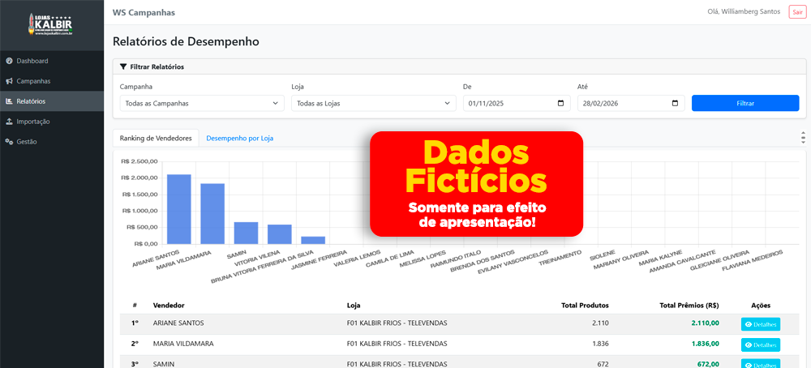Click the Samin bar in chart

[x=246, y=233]
